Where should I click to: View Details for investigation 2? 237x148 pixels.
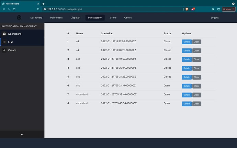point(187,50)
